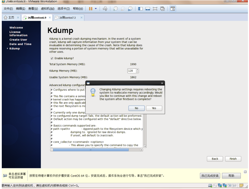Pause the virtual machine with the orange pause icon
The image size is (249, 189).
point(91,9)
